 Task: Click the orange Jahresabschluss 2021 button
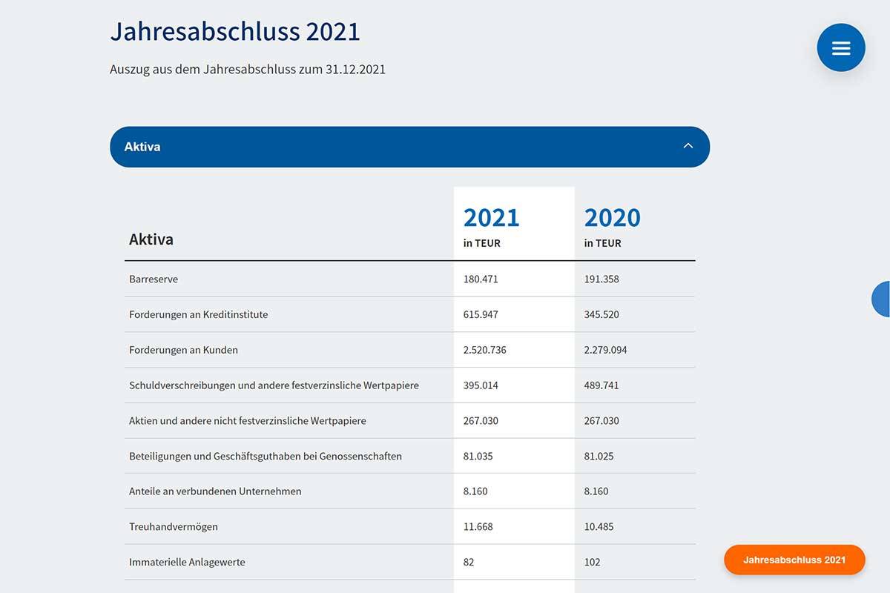coord(794,560)
